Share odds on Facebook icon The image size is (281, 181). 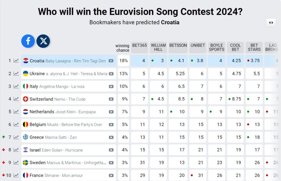pos(28,41)
